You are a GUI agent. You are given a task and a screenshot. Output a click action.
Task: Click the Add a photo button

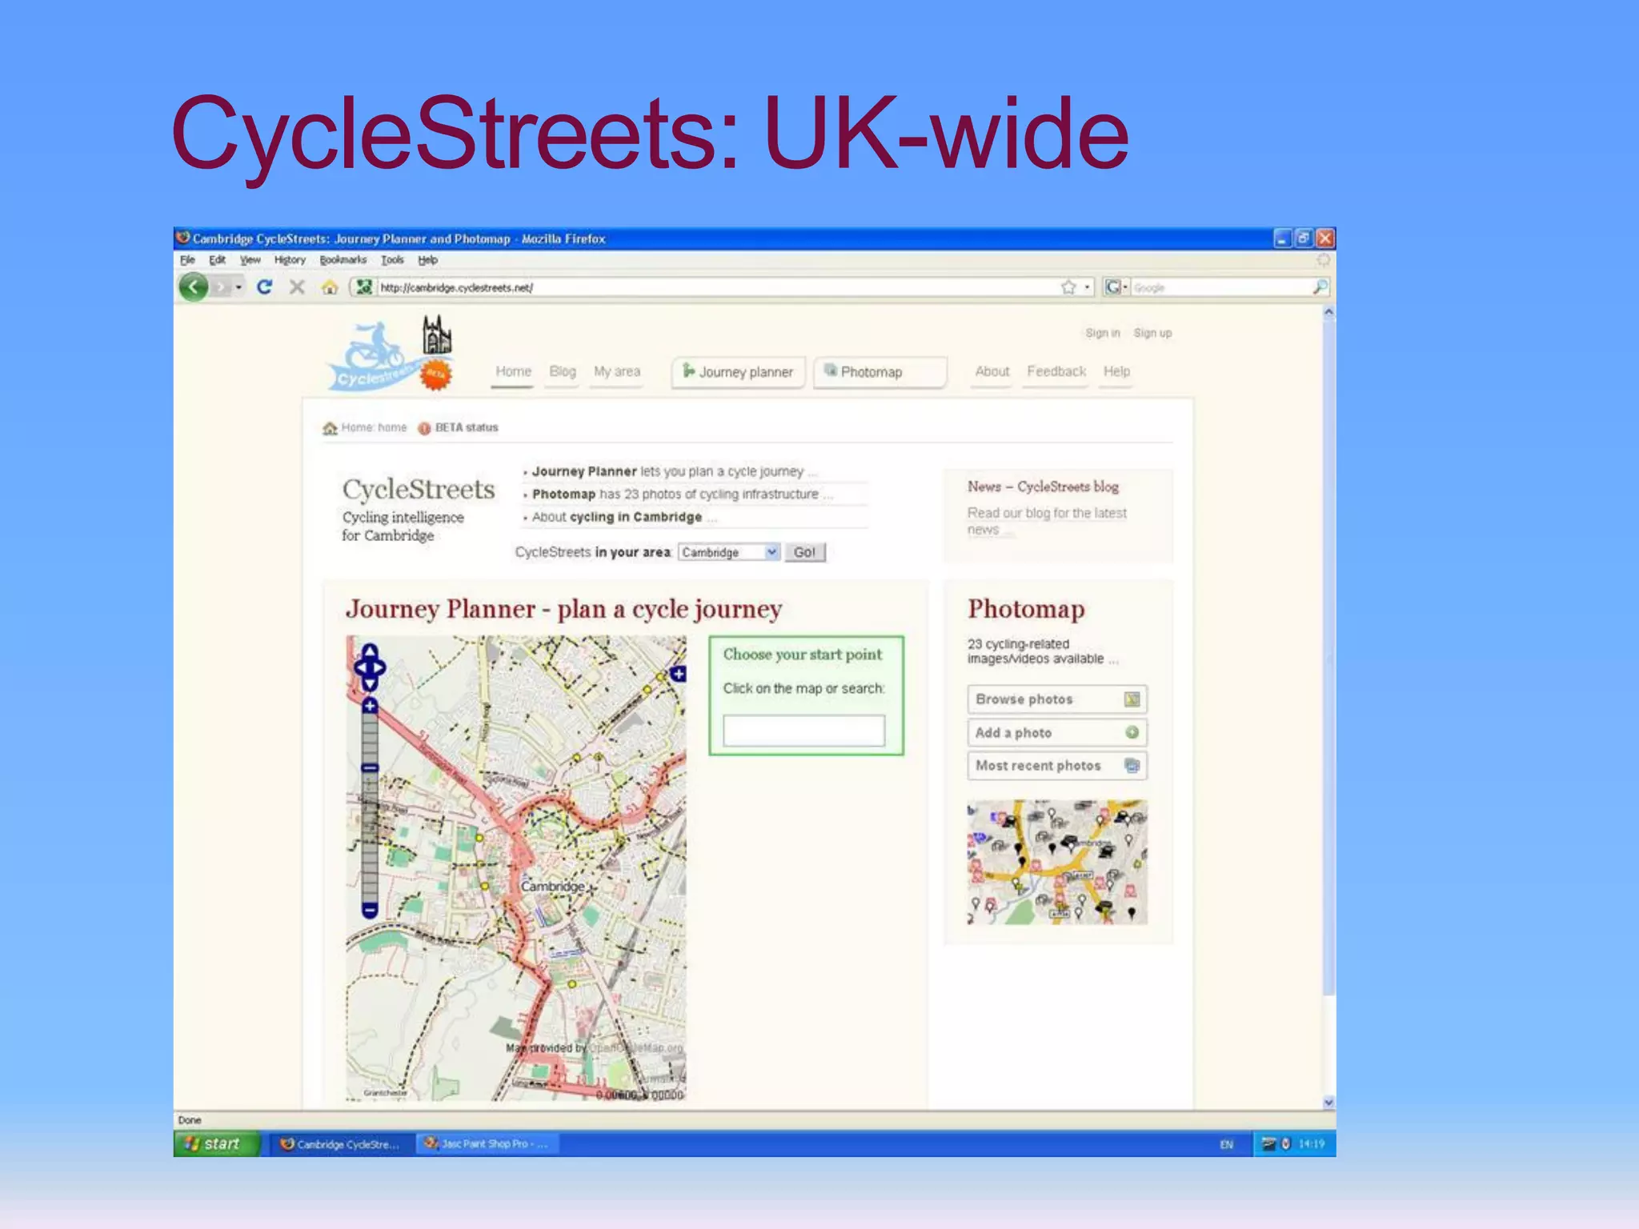[1056, 732]
